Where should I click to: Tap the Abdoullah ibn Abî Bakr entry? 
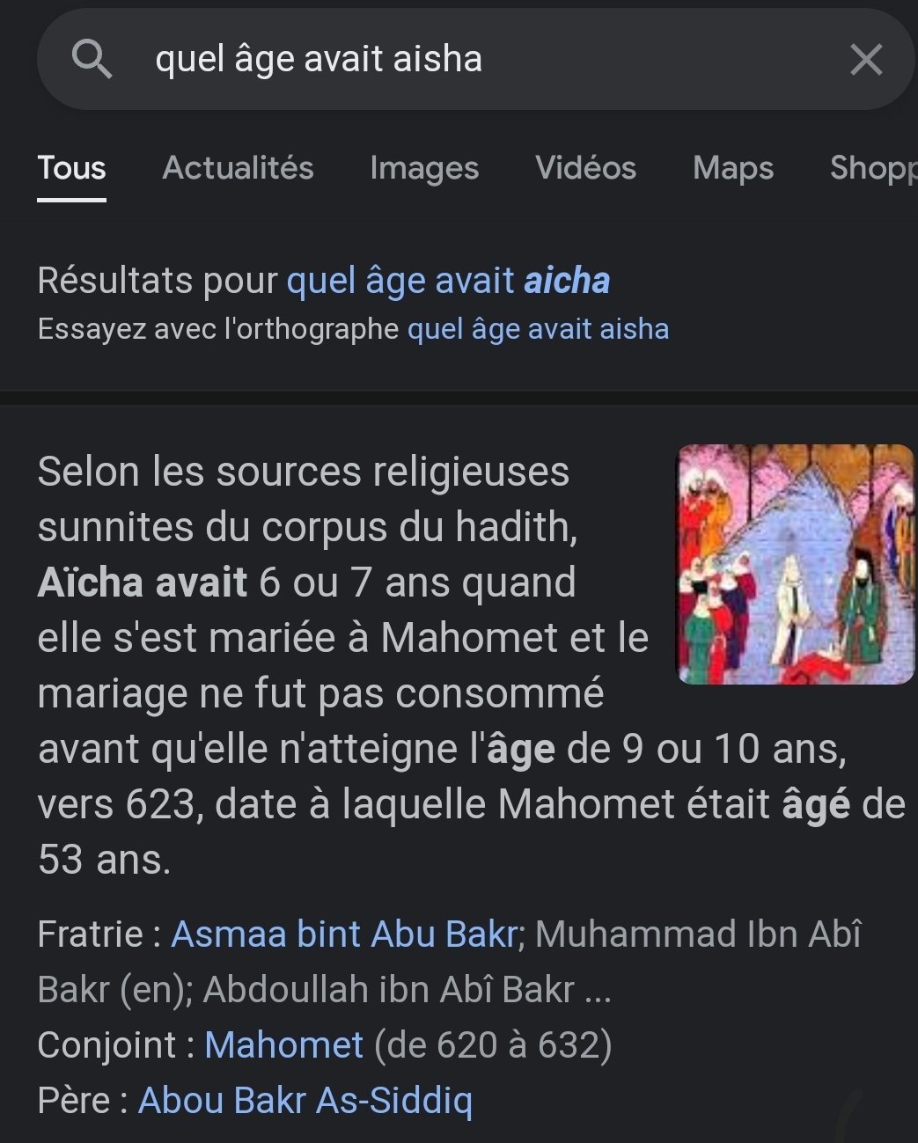point(388,990)
